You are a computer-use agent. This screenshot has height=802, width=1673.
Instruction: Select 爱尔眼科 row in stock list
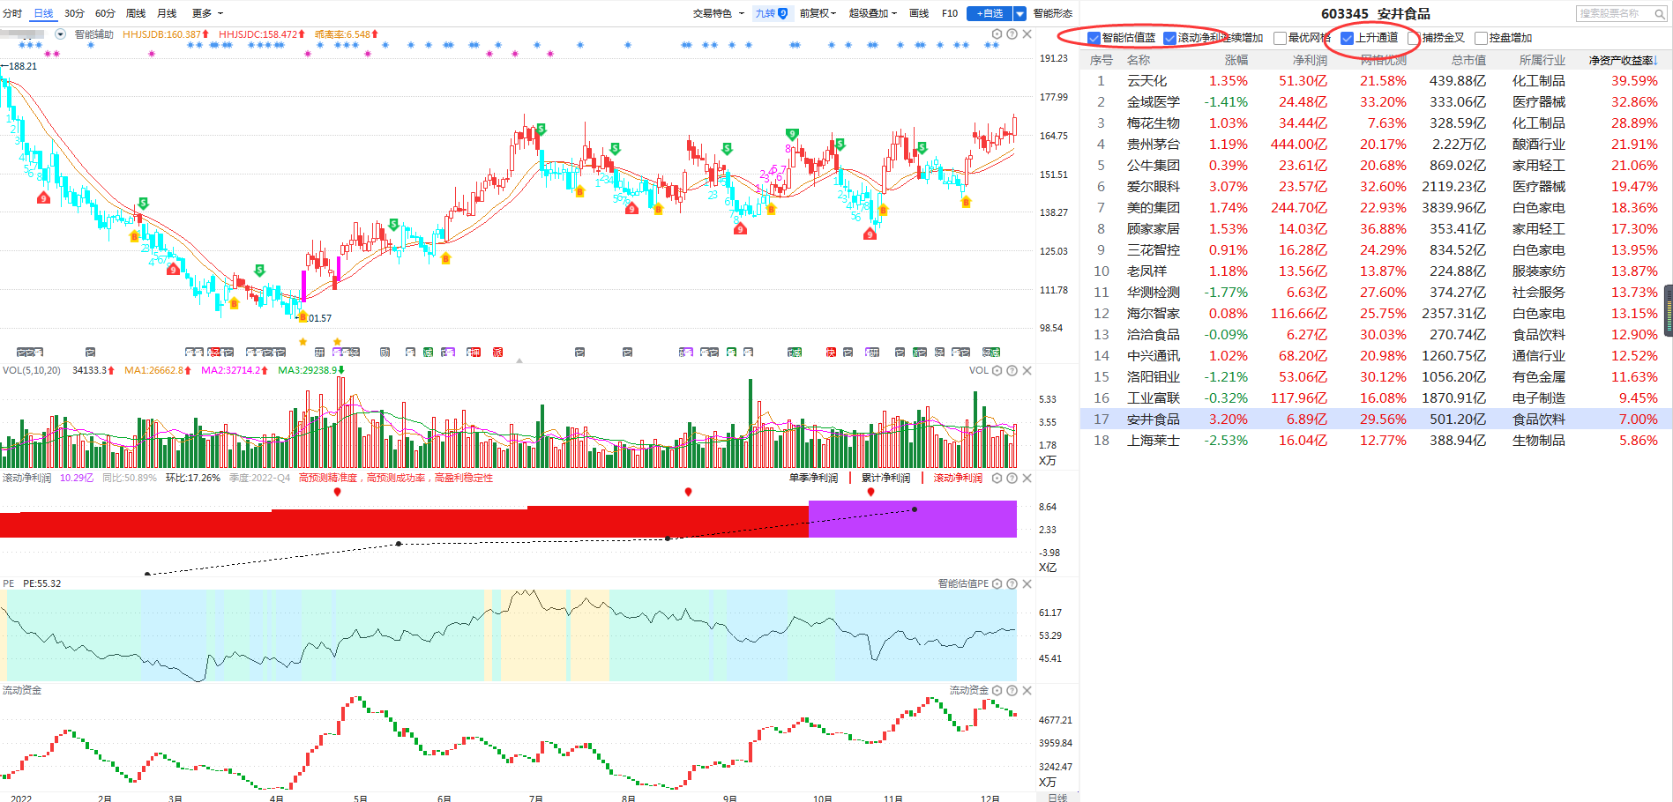tap(1376, 187)
